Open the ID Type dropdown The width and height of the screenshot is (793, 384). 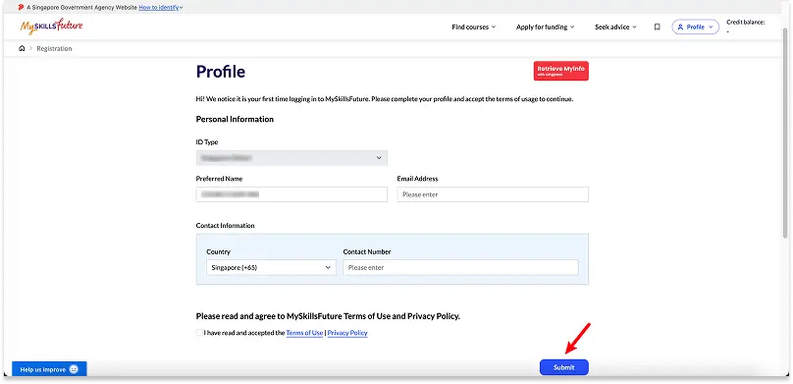pos(291,158)
